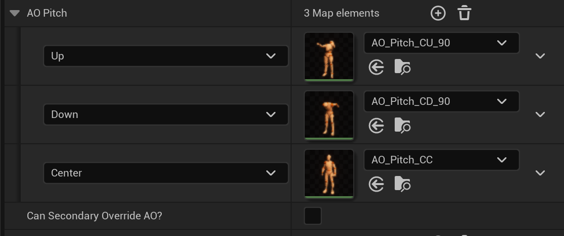564x236 pixels.
Task: Open the AO_Pitch_CD_90 asset picker
Action: tap(441, 101)
